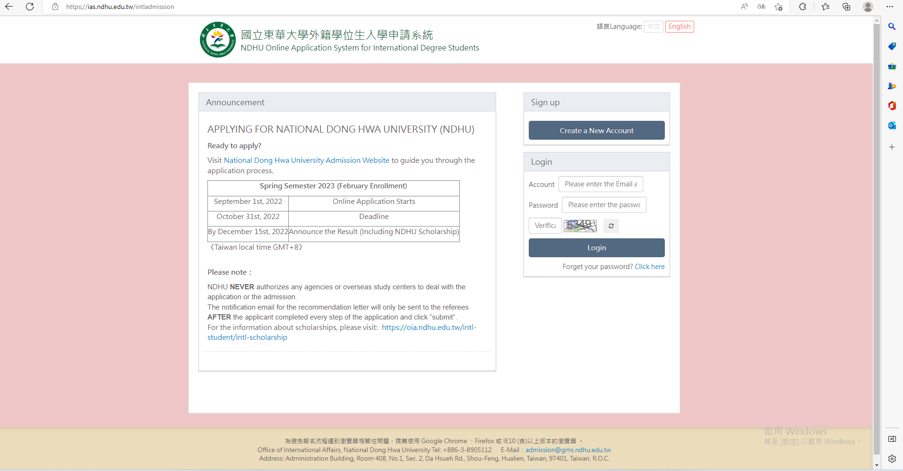Click the browser address bar URL
The height and width of the screenshot is (471, 903).
pos(120,7)
